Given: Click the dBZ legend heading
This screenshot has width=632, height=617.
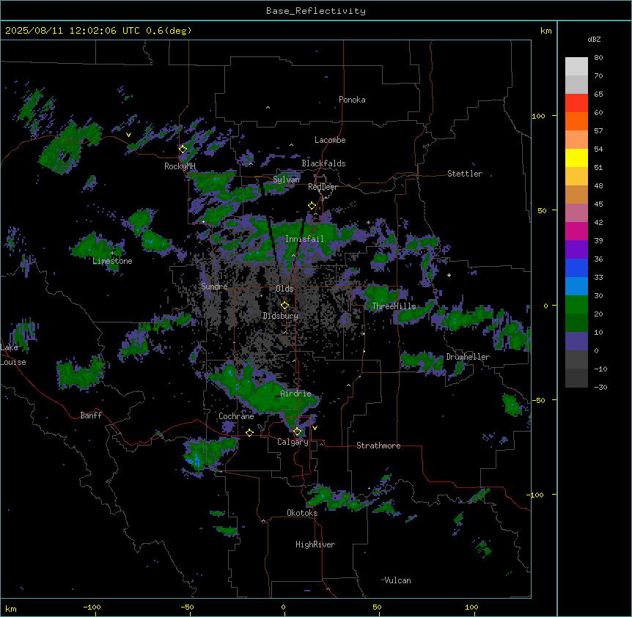Looking at the screenshot, I should (x=594, y=39).
